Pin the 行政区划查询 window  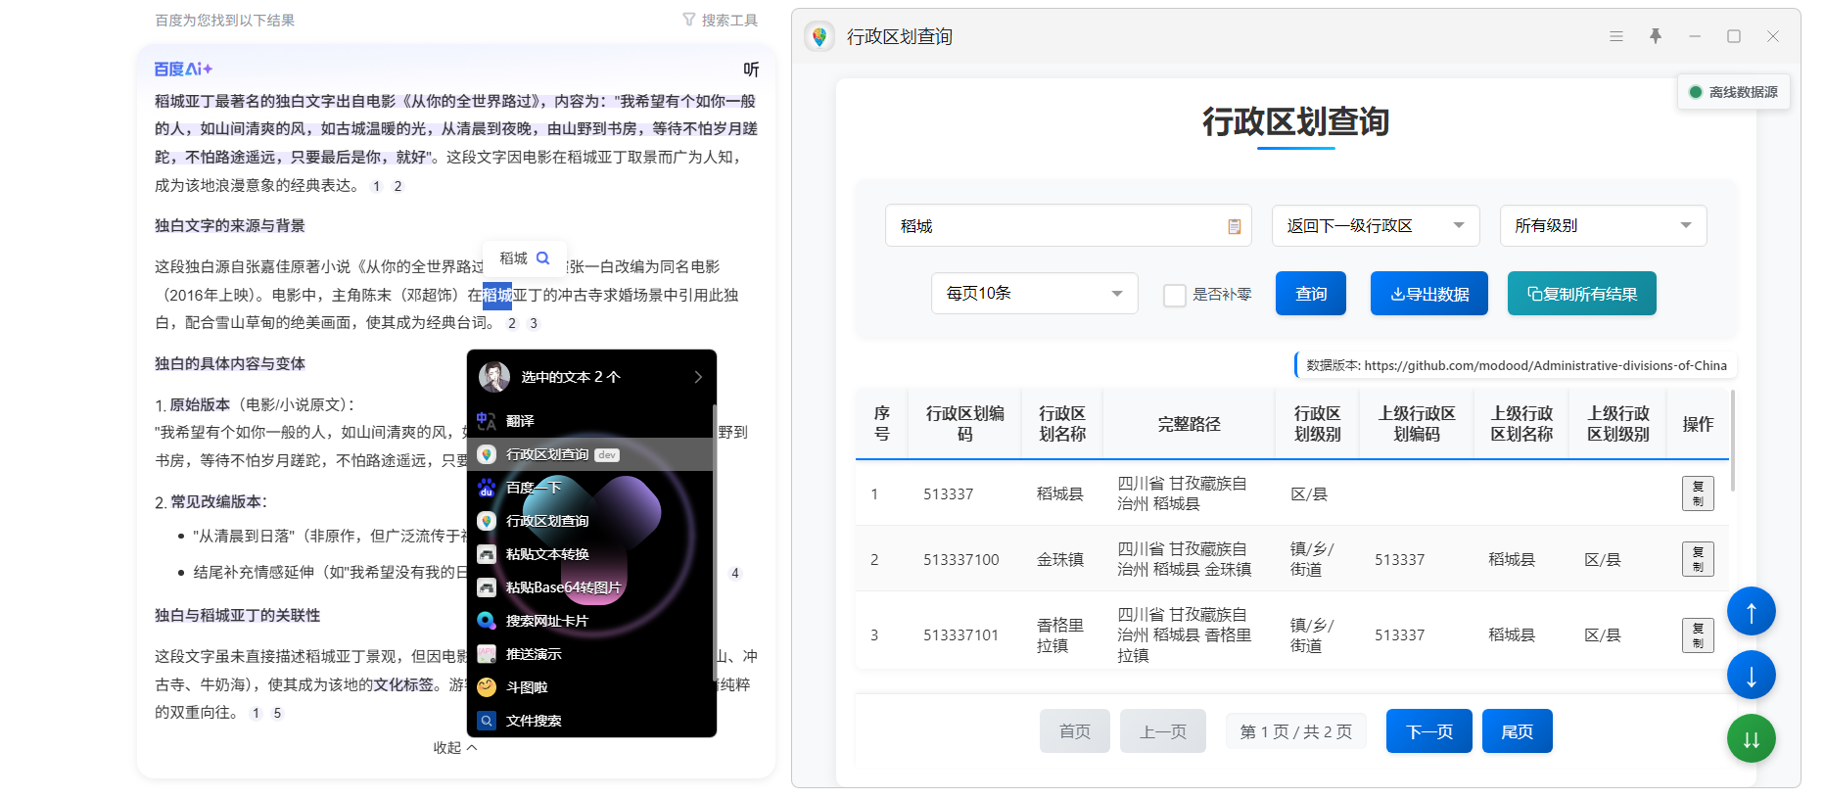point(1656,36)
